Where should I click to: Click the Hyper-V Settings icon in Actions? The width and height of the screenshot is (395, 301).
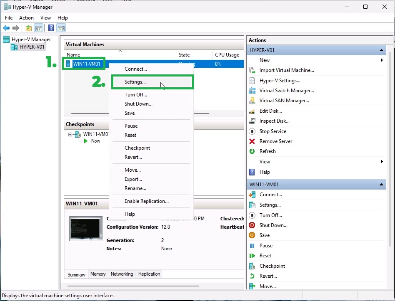tap(252, 81)
